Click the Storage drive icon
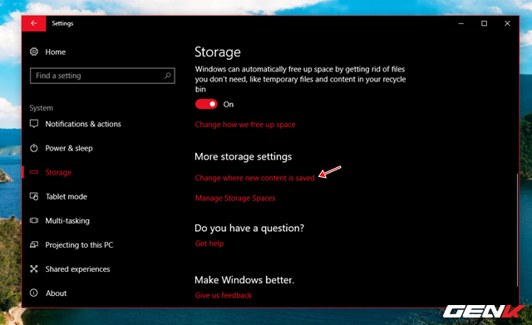532x325 pixels. [x=34, y=172]
